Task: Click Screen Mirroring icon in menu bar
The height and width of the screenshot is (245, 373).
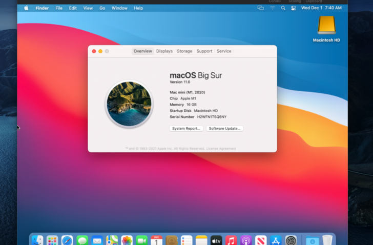Action: [x=260, y=8]
